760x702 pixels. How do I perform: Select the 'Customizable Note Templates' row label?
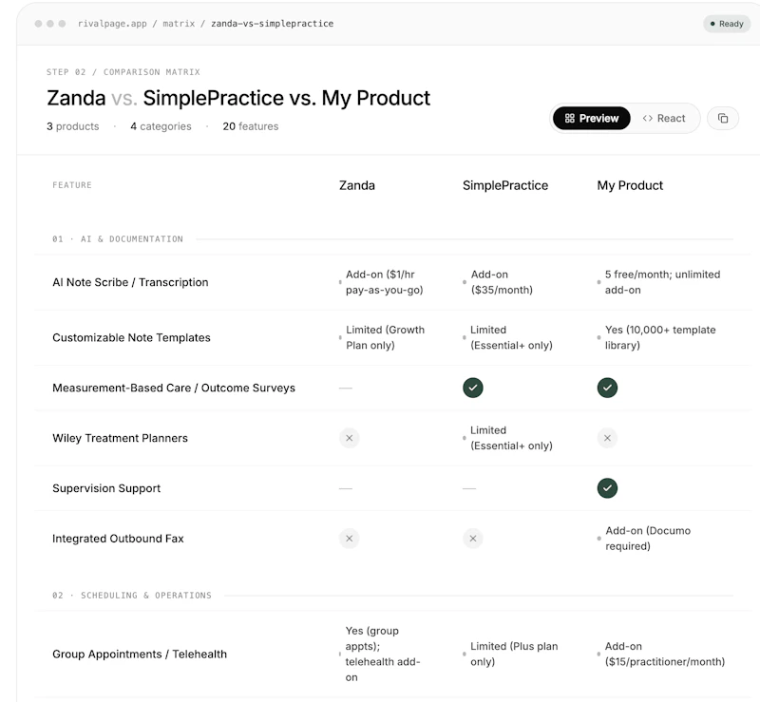[131, 338]
